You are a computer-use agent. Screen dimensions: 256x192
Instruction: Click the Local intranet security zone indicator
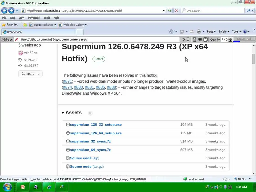pos(194,179)
